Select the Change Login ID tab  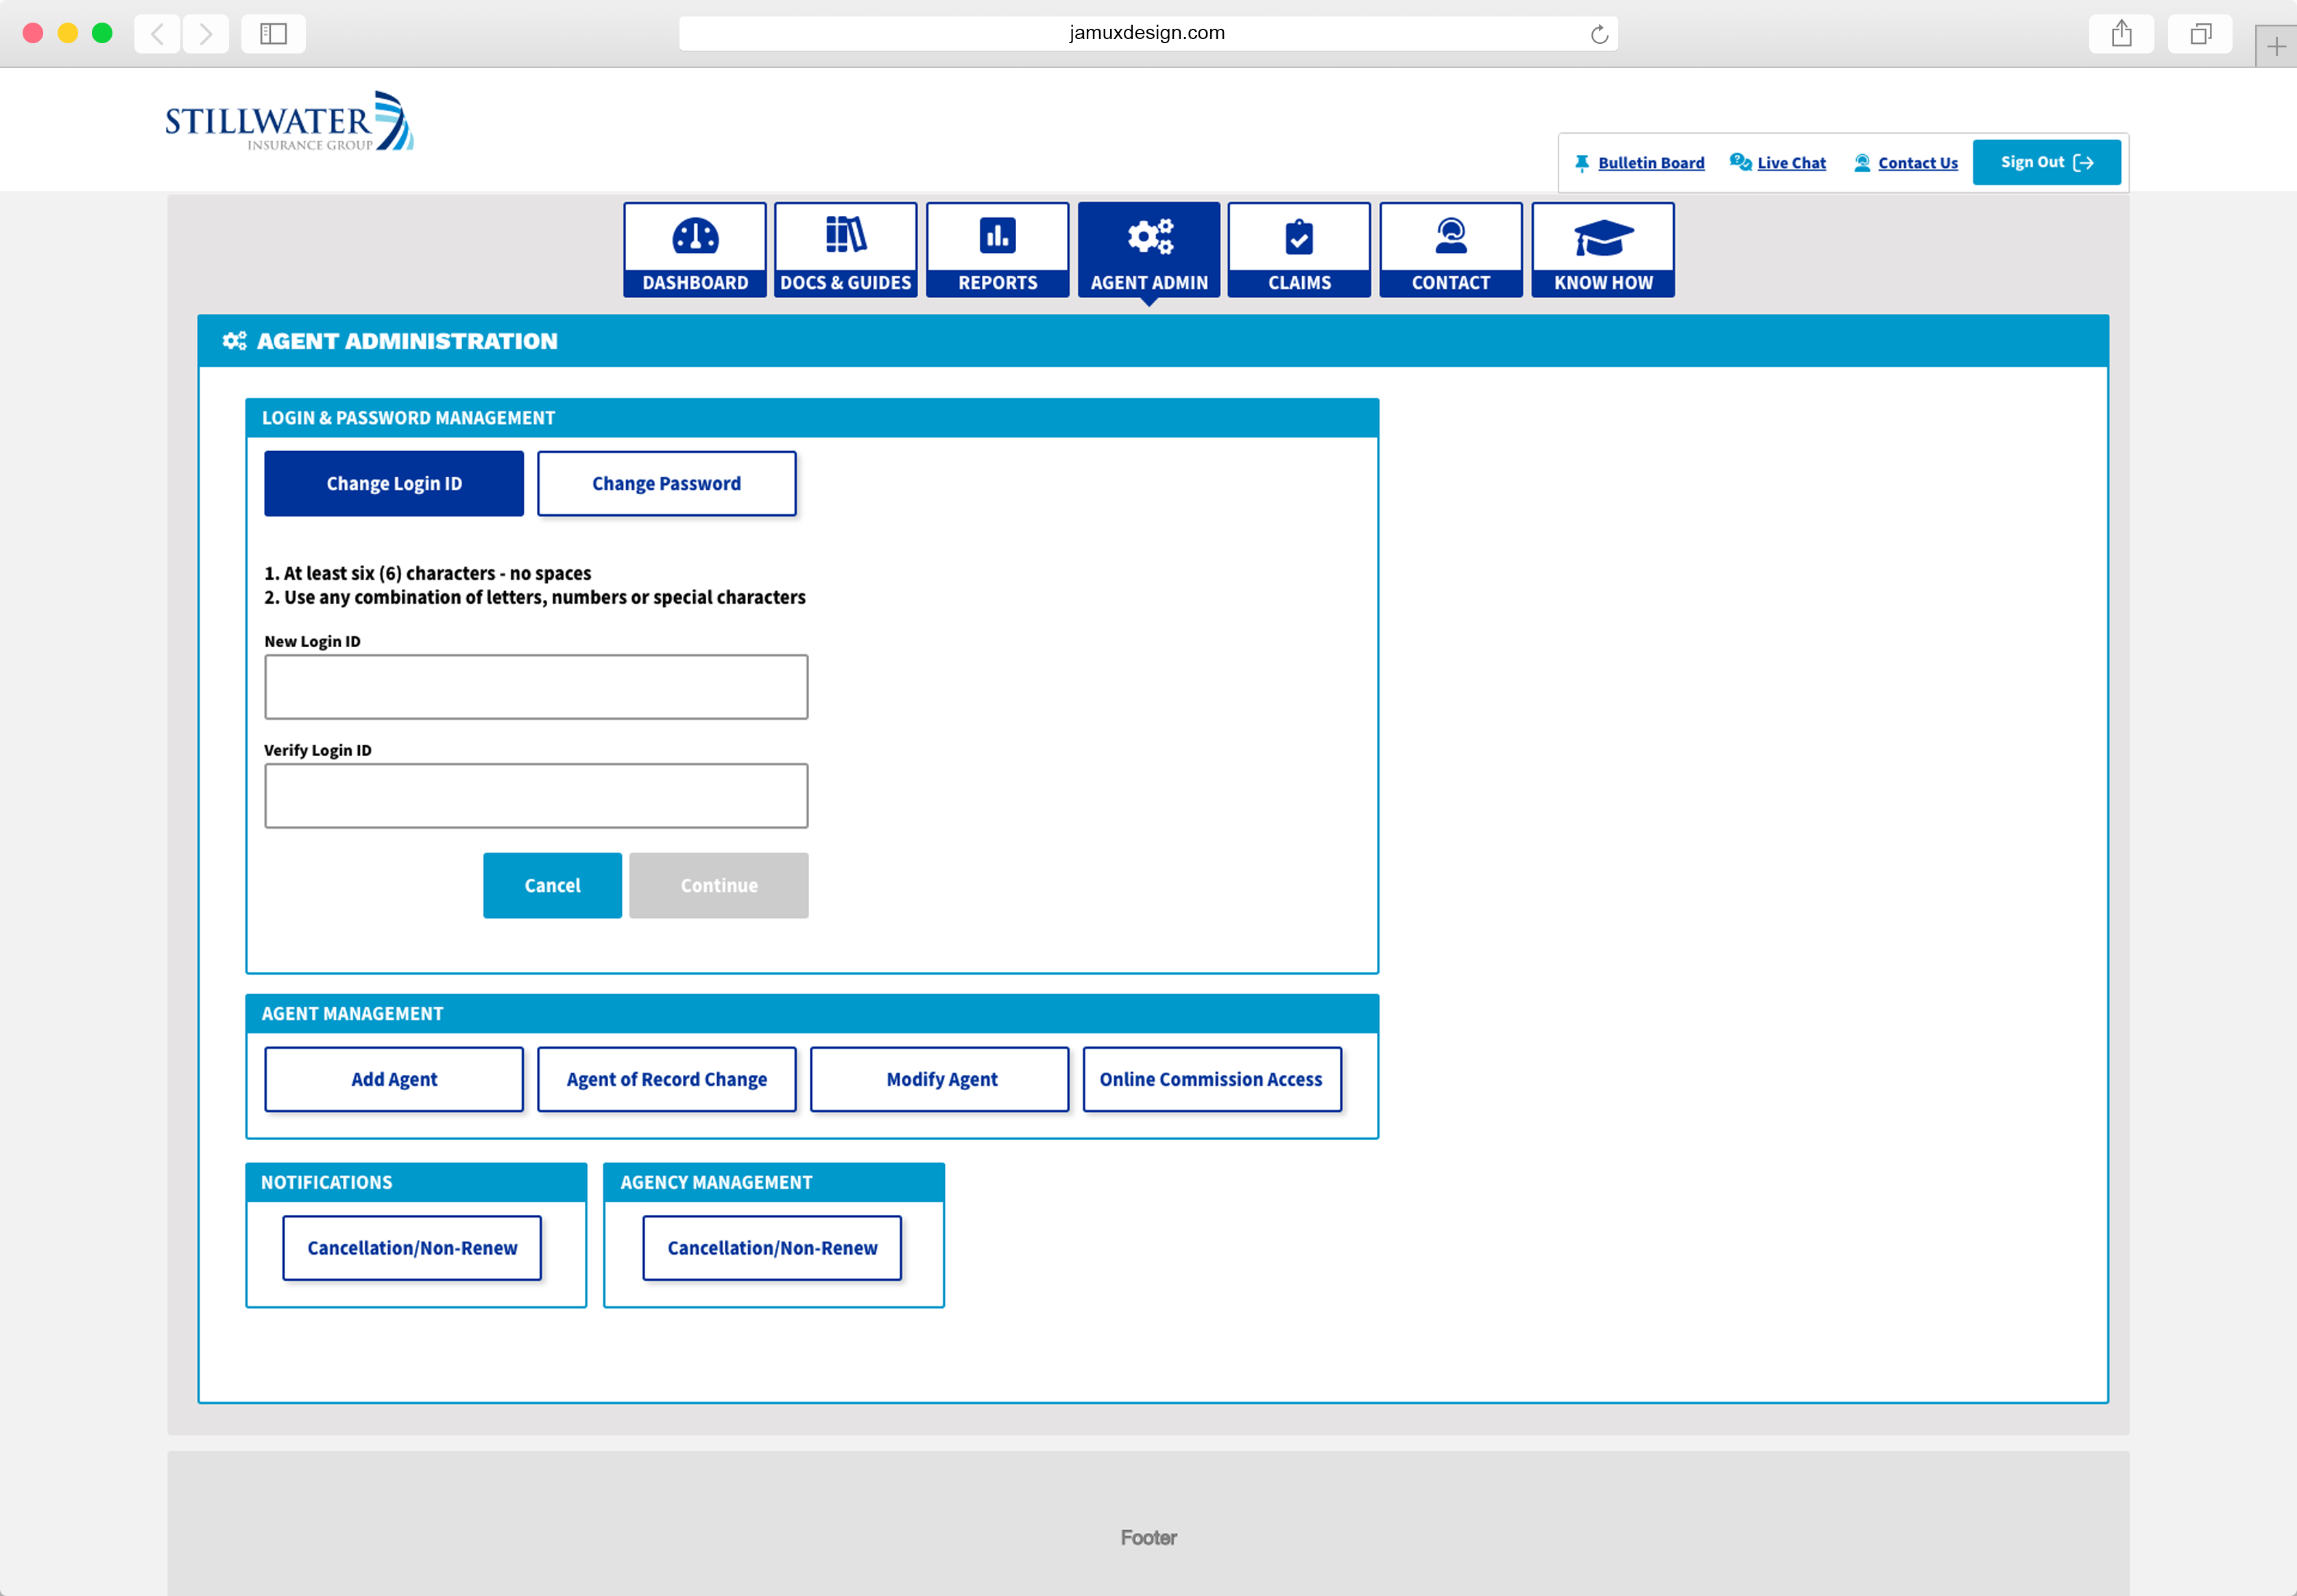[x=394, y=484]
